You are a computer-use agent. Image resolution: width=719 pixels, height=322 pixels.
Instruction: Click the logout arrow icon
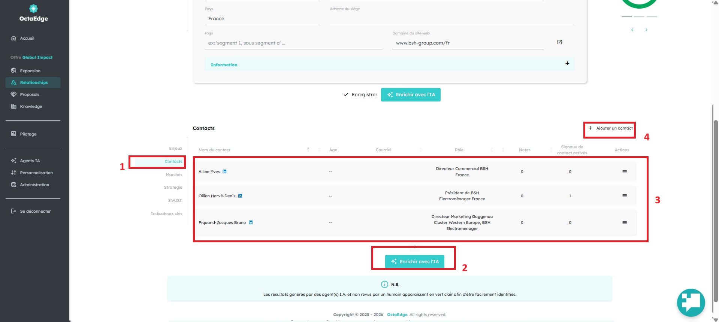pyautogui.click(x=14, y=211)
